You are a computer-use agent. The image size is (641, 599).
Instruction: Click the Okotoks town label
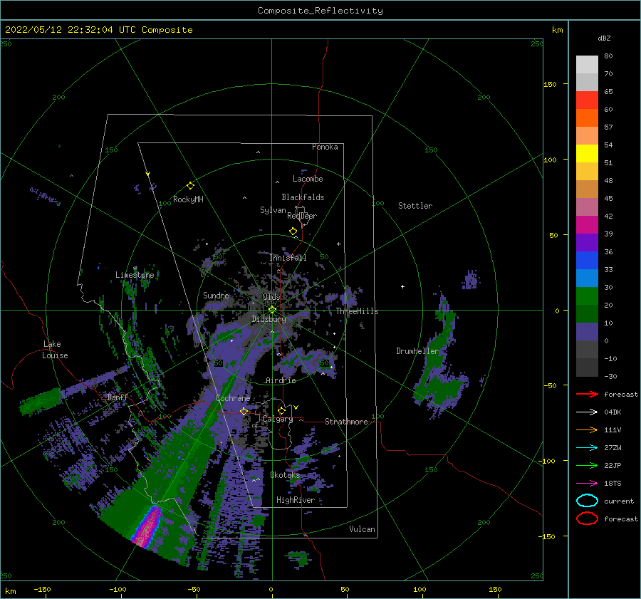pyautogui.click(x=285, y=475)
